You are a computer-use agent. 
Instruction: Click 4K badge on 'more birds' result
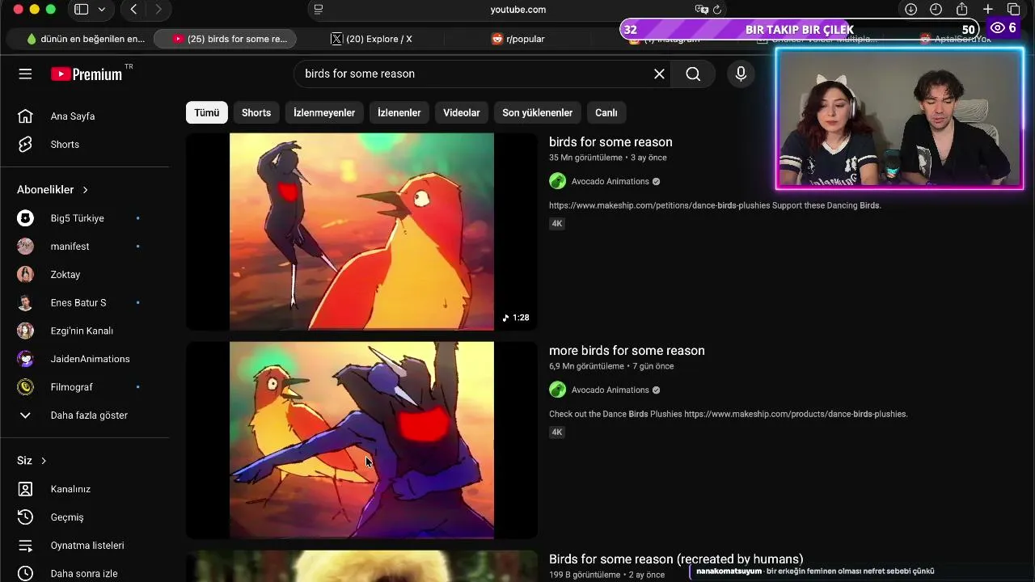557,432
